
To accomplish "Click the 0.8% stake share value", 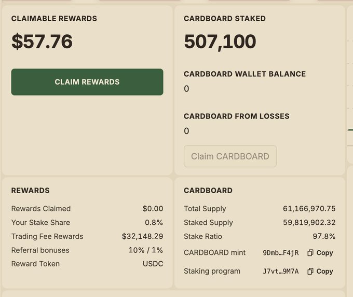I will (154, 222).
